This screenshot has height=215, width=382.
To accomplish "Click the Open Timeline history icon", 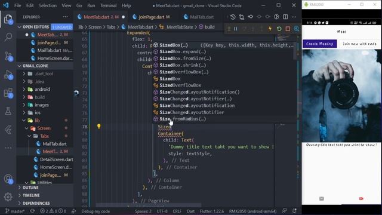I will tap(233, 17).
